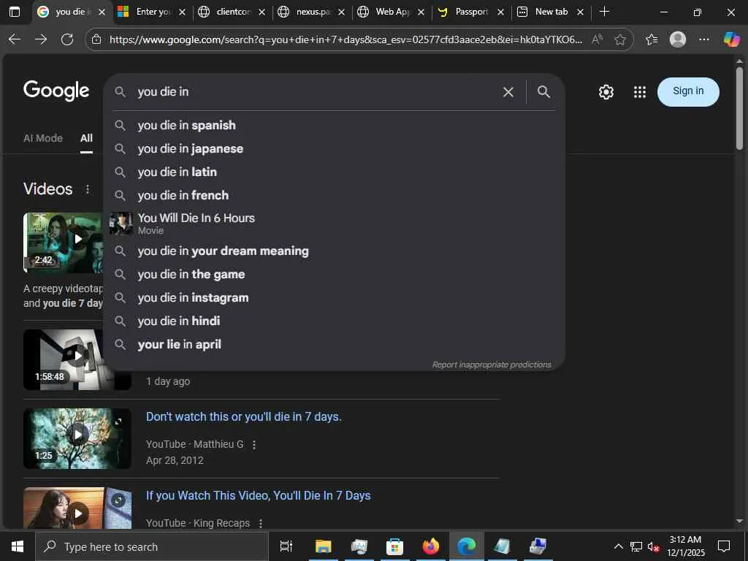
Task: Close the 'you die in' Google tab
Action: coord(102,12)
